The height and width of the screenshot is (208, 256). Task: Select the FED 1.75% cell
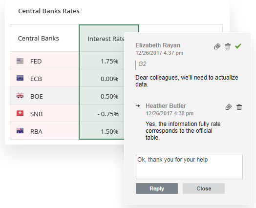pos(102,61)
